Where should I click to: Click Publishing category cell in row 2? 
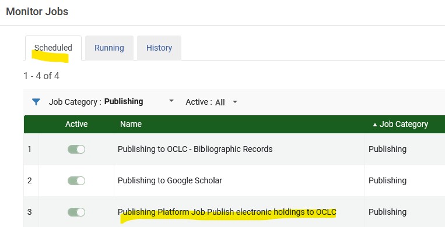[x=387, y=180]
